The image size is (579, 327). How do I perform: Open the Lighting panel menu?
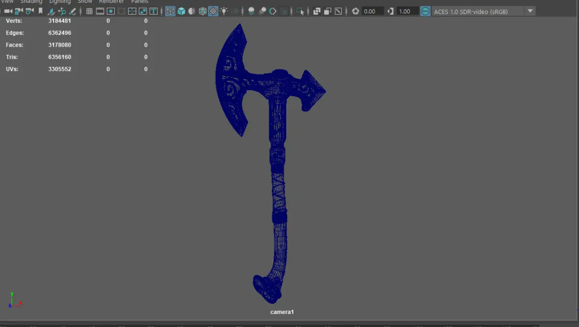click(x=60, y=1)
